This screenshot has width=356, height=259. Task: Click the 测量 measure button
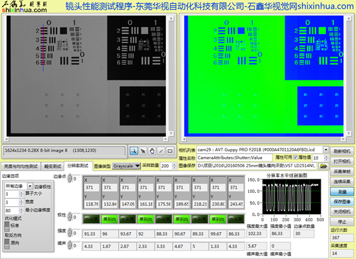[342, 192]
